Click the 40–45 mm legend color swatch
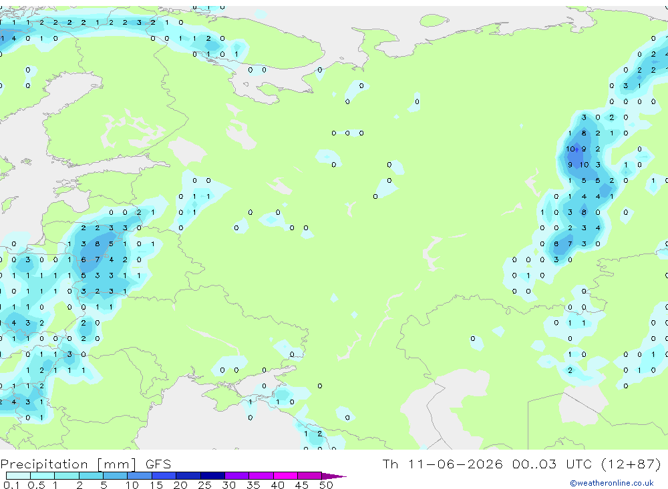 point(285,476)
